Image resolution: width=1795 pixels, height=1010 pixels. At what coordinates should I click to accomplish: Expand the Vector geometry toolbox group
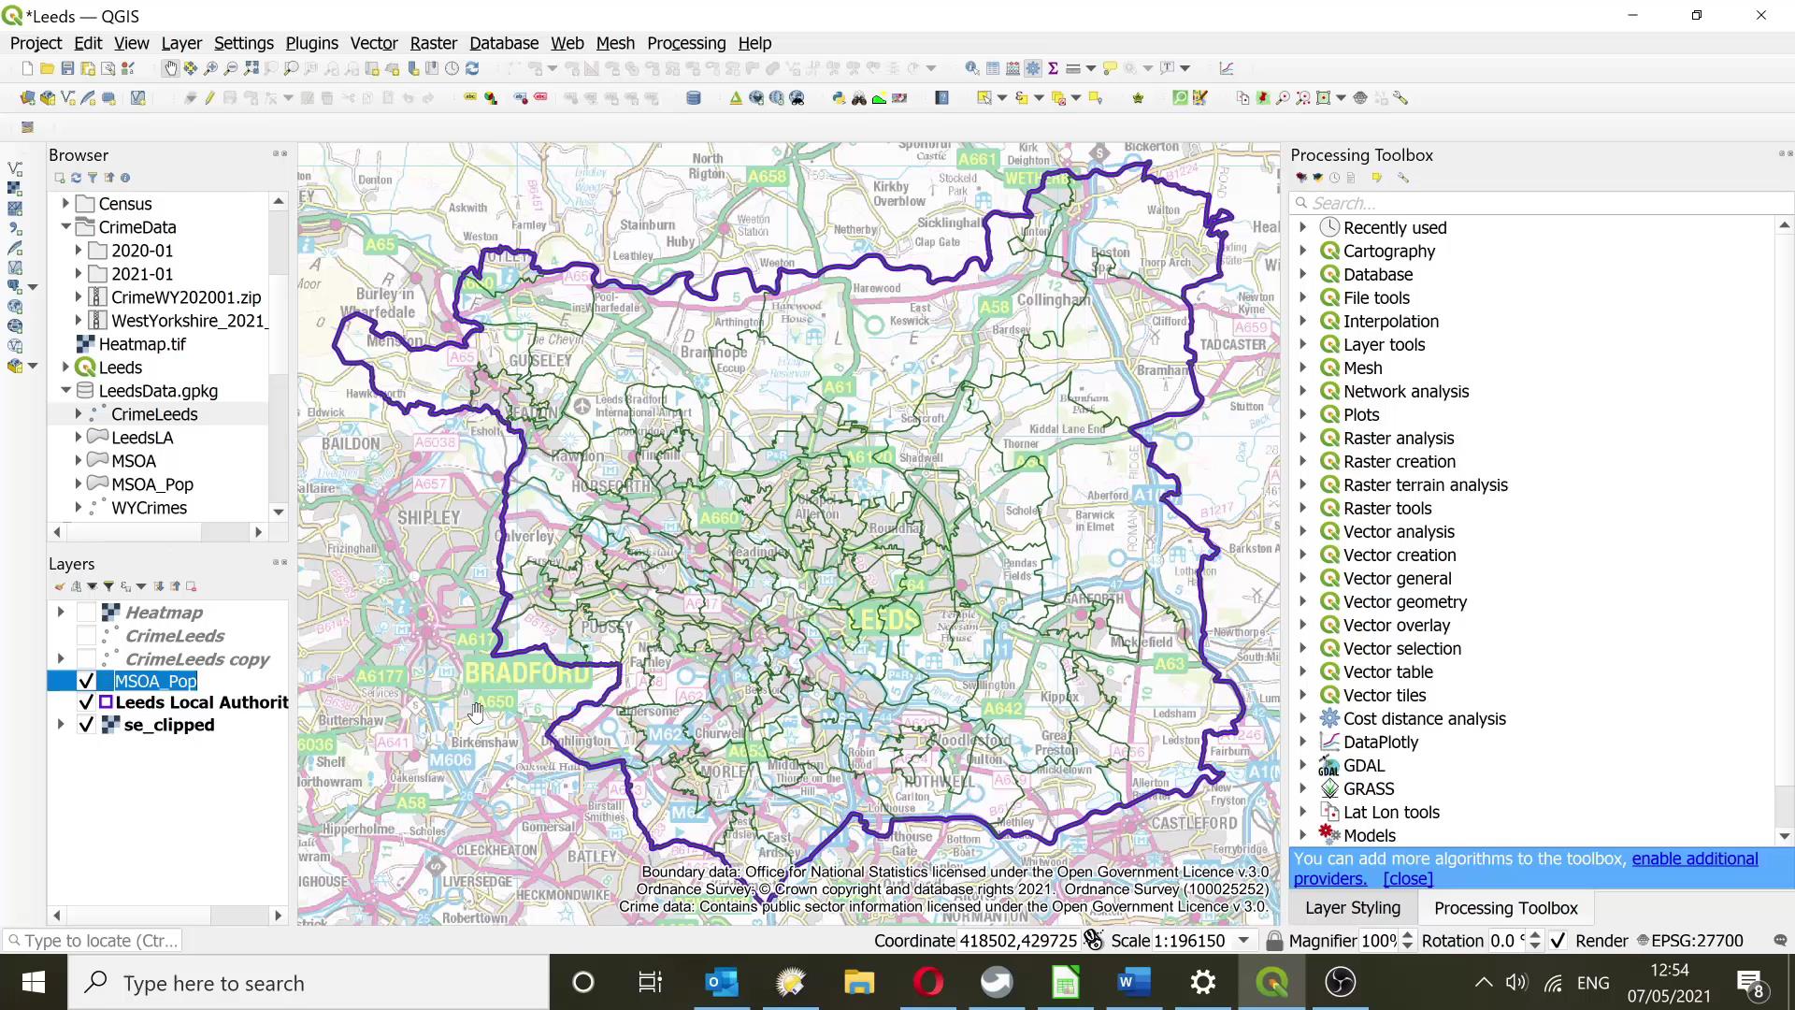point(1303,601)
